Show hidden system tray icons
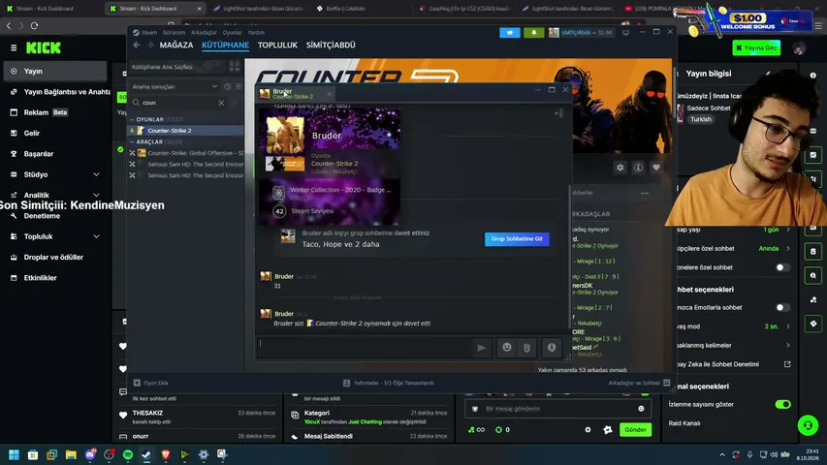Screen dimensions: 827x465 (722, 454)
